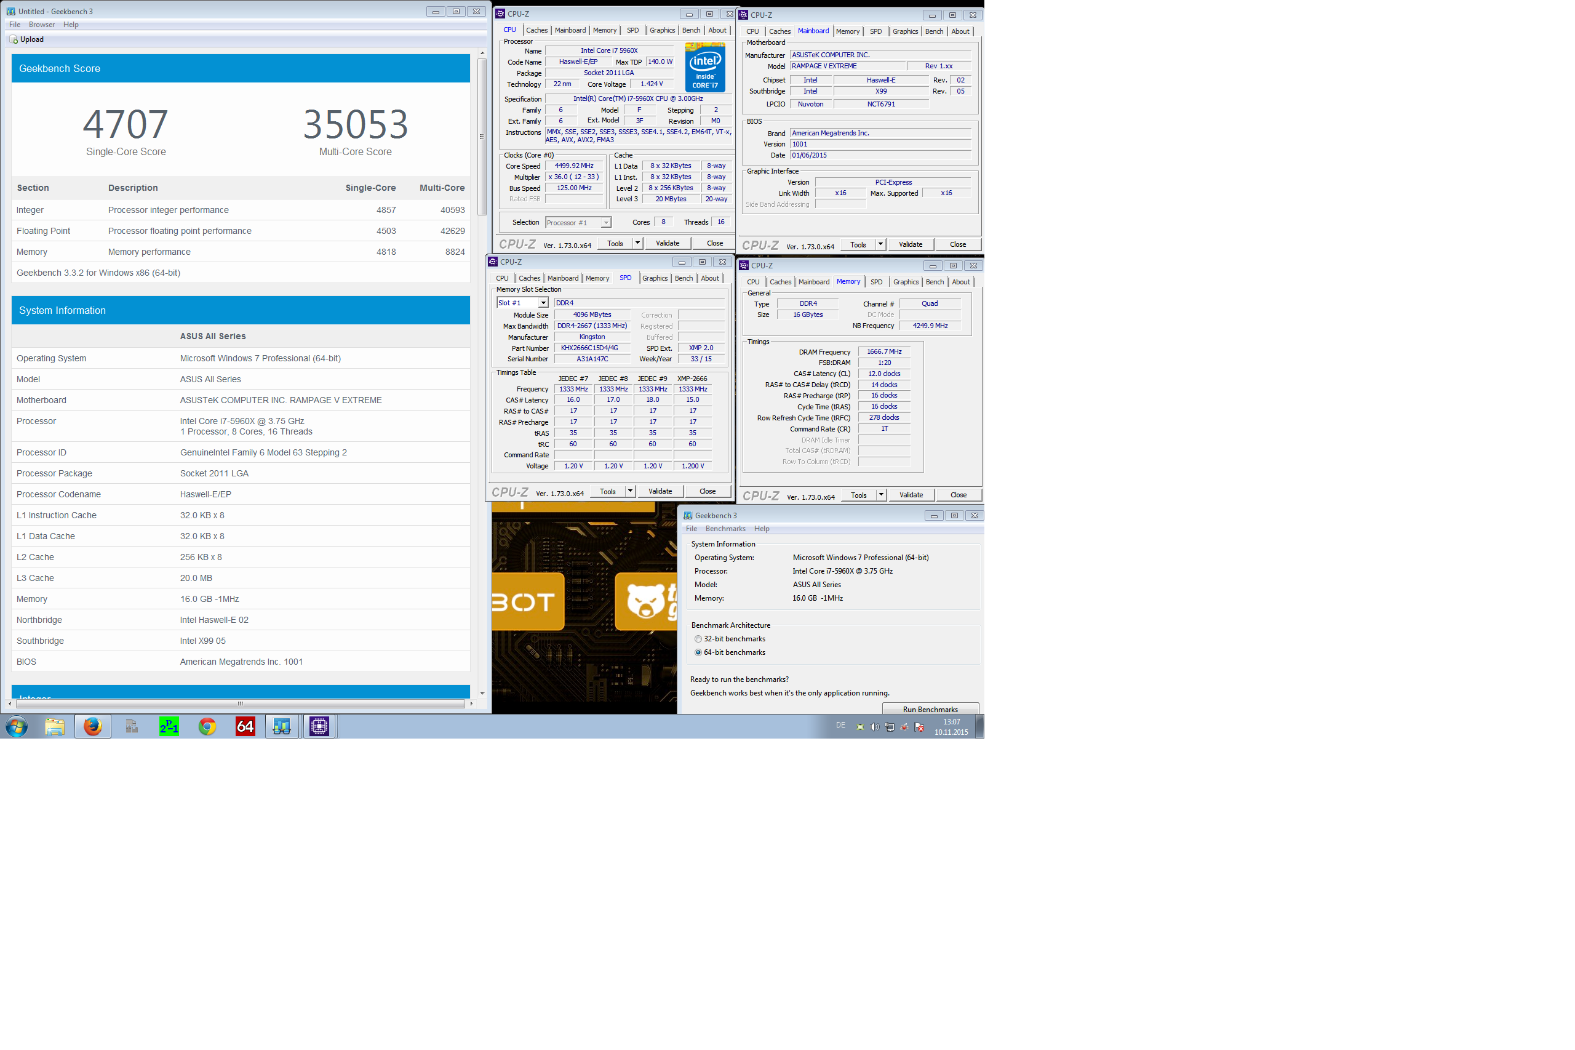
Task: Click Tools button in CPU-Z SPD window
Action: [x=608, y=491]
